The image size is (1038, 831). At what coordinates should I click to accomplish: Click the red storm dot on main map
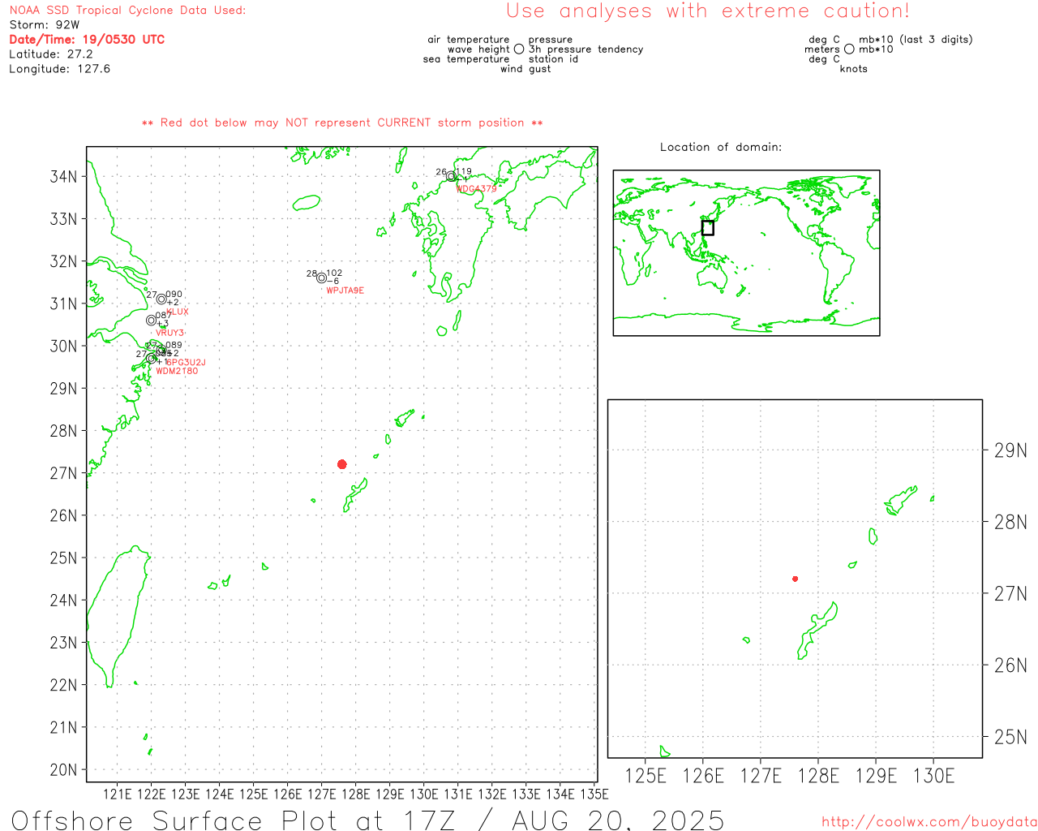[342, 464]
